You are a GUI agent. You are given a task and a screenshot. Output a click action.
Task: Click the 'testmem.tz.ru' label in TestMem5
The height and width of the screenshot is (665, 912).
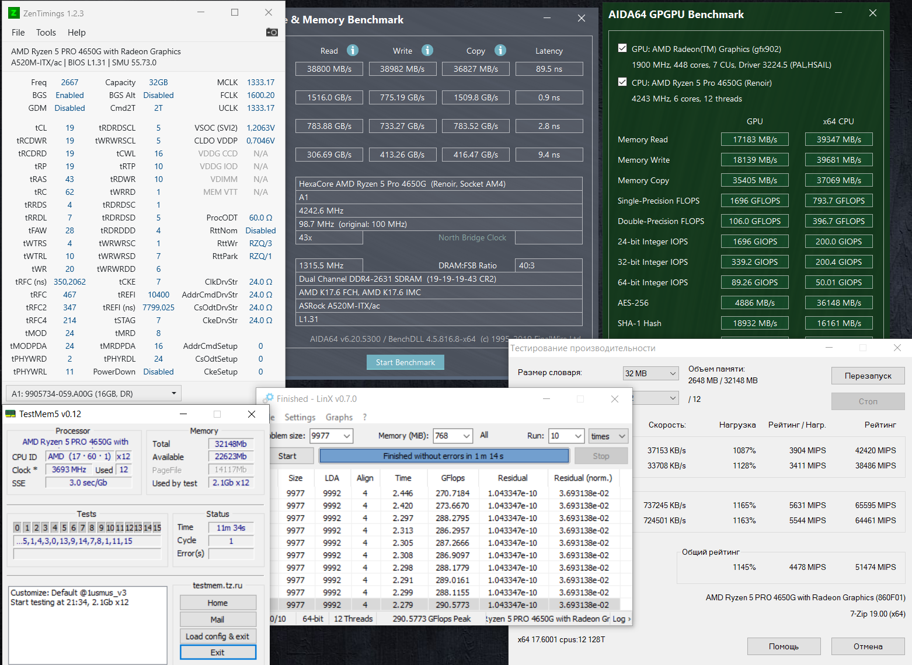tap(217, 585)
